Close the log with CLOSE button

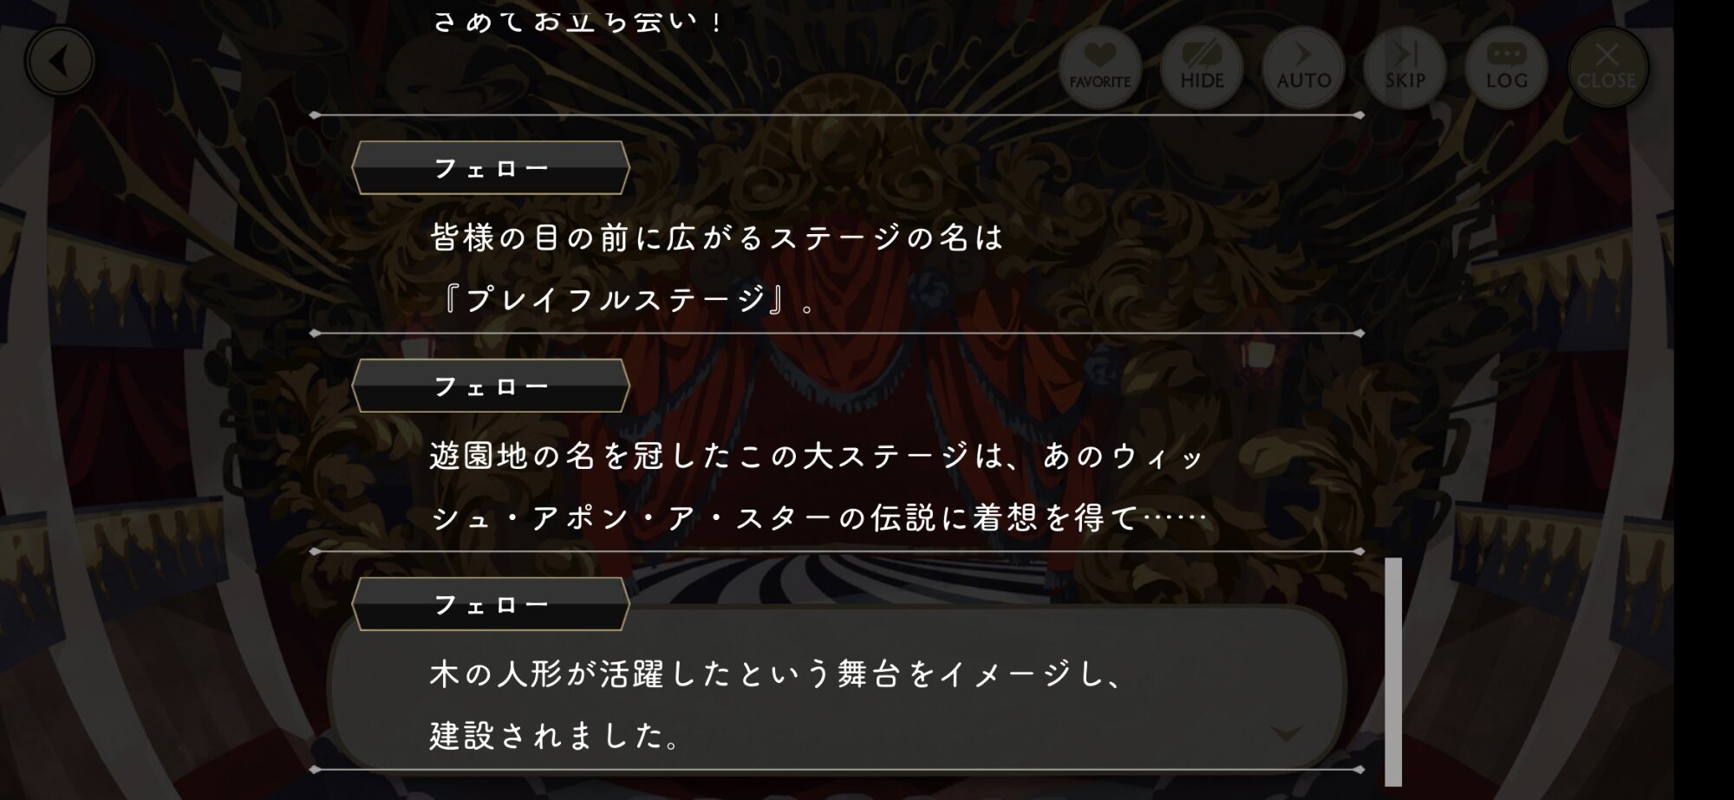click(1607, 68)
